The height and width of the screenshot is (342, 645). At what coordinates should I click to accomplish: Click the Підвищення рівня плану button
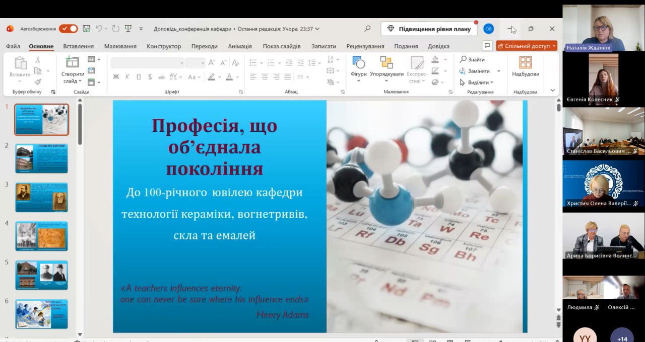(428, 29)
